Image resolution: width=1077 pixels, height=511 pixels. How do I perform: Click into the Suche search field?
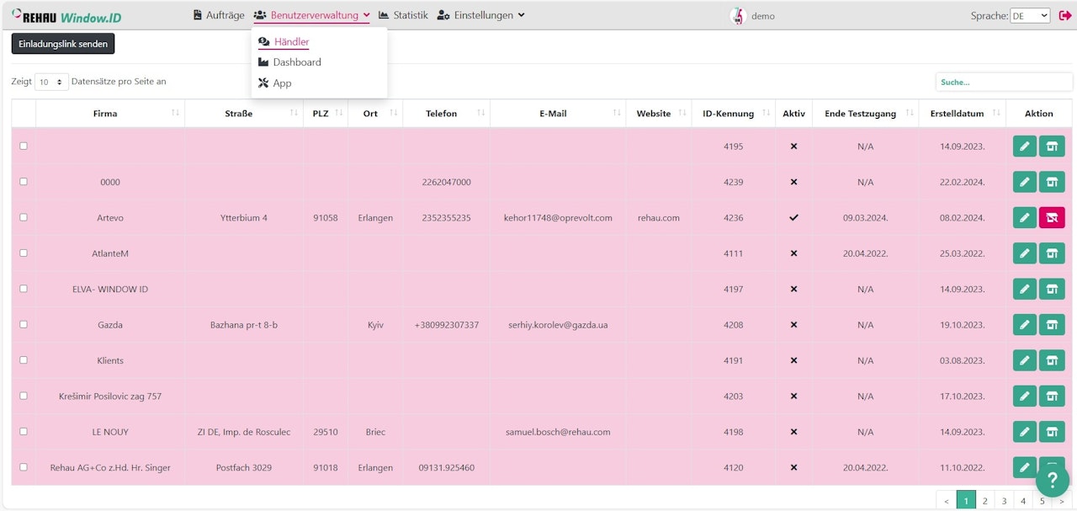(x=1003, y=83)
